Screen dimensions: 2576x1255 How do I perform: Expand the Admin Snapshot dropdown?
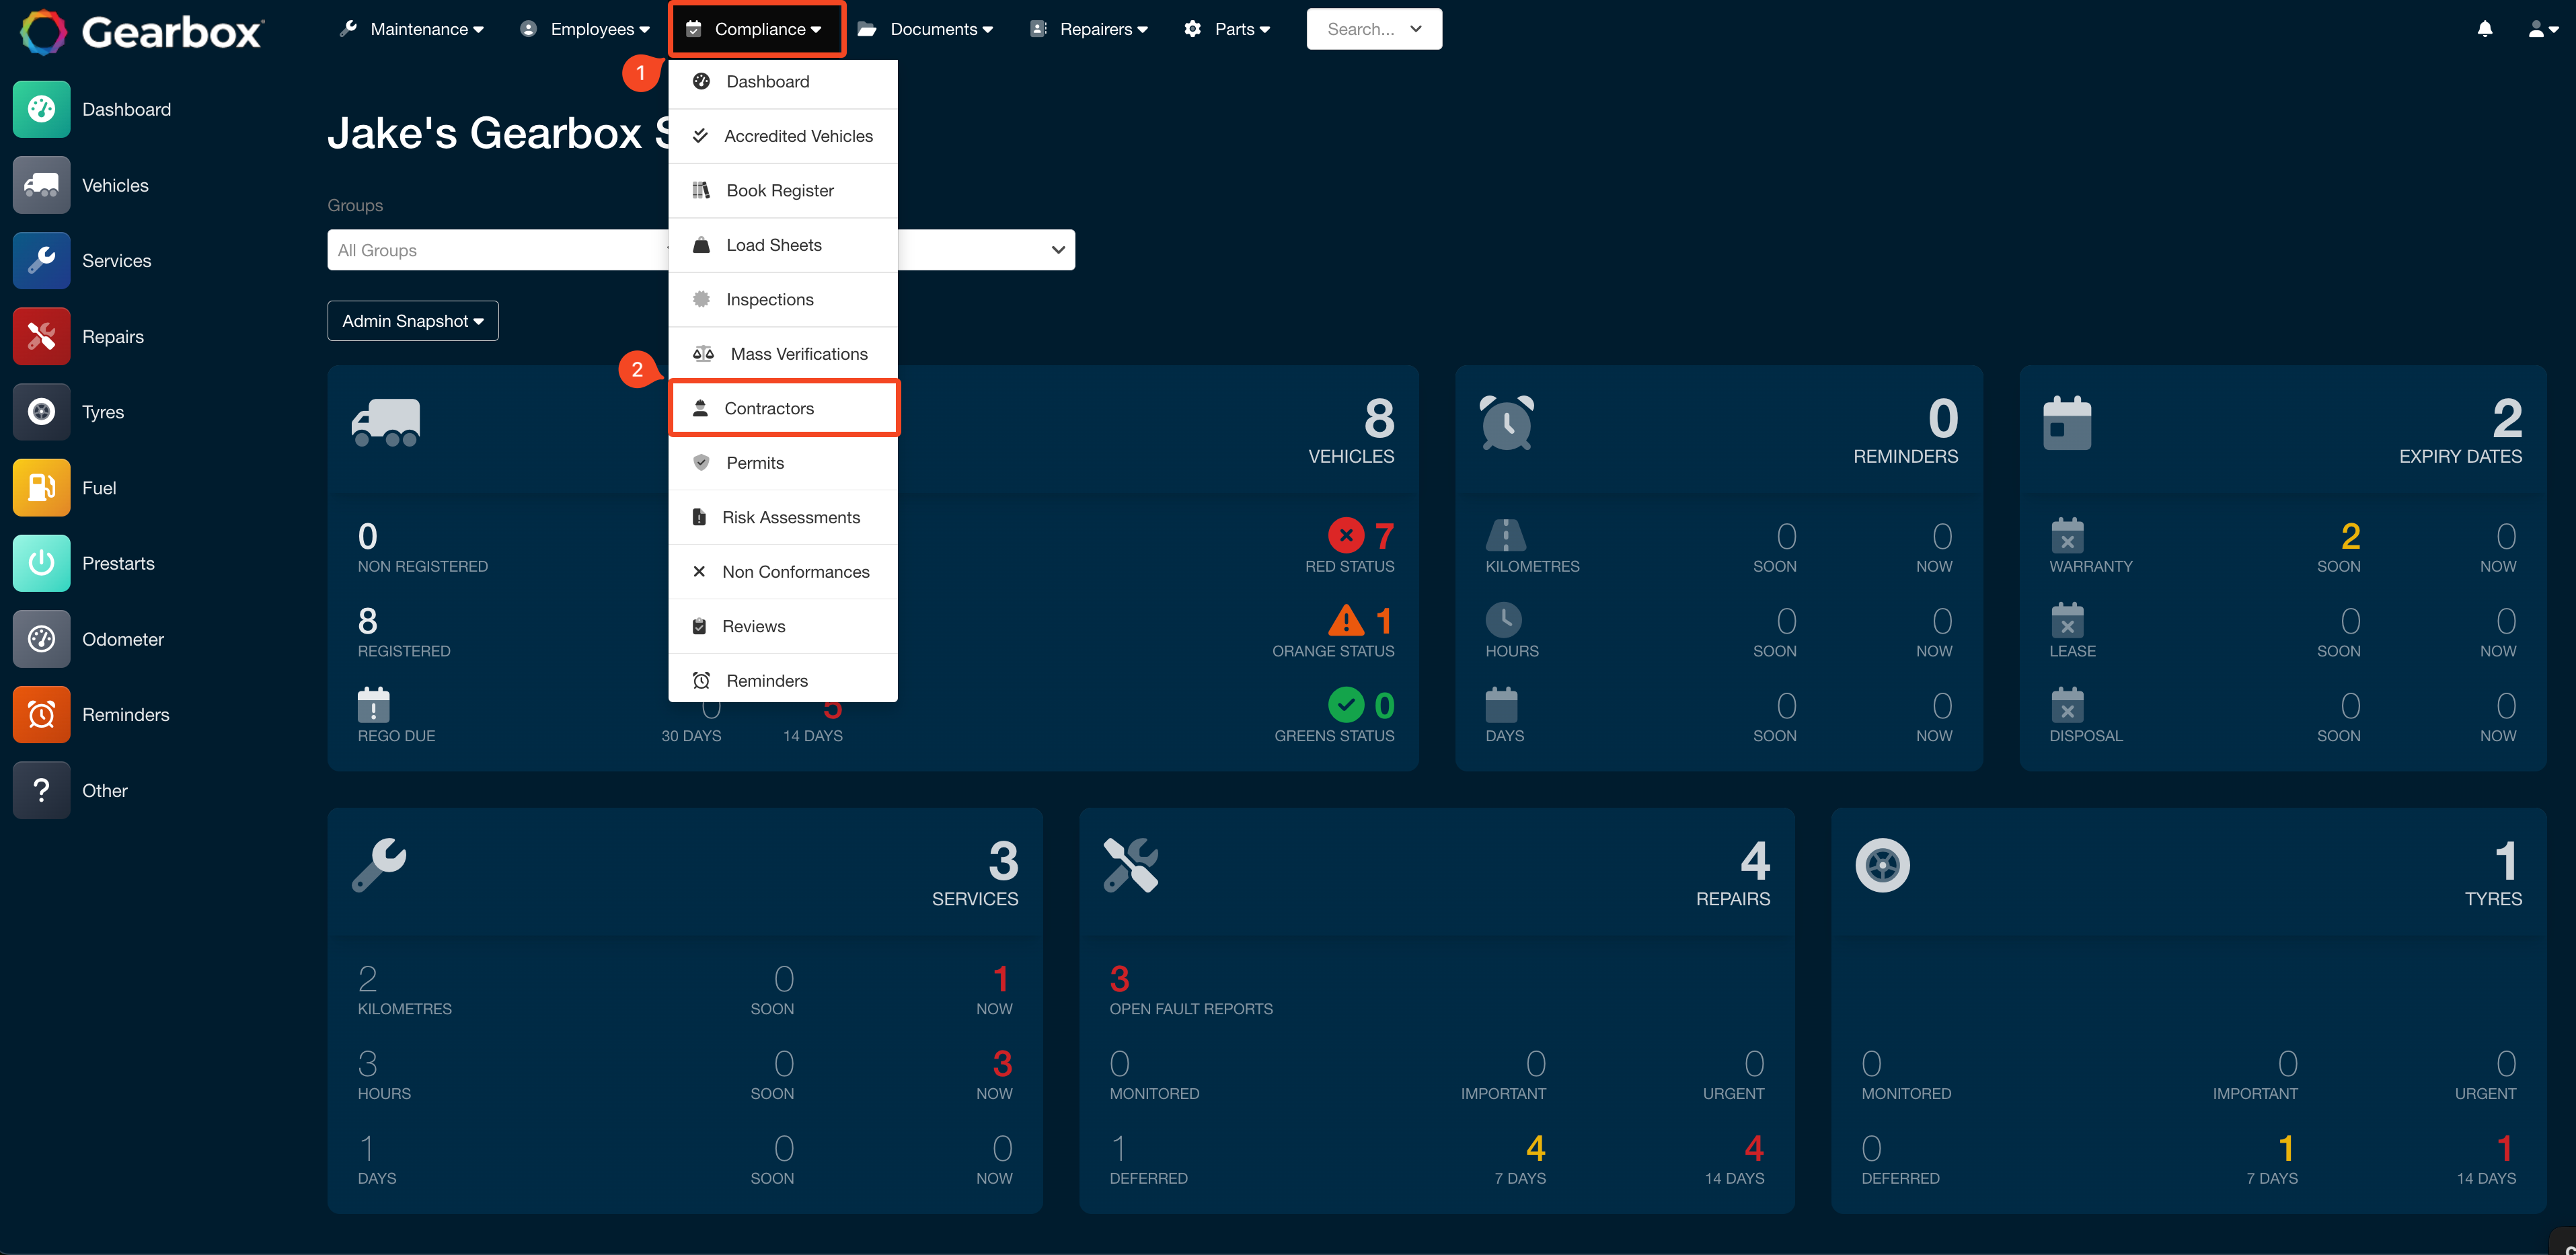pyautogui.click(x=413, y=321)
